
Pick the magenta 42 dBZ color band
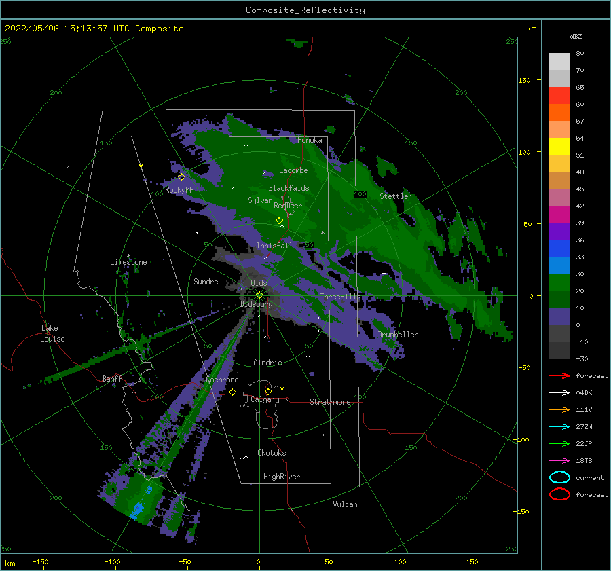pos(559,214)
